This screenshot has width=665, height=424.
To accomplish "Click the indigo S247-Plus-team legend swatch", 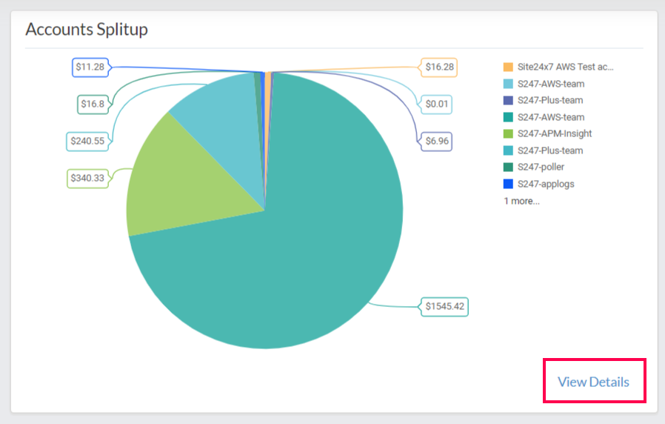I will 508,100.
